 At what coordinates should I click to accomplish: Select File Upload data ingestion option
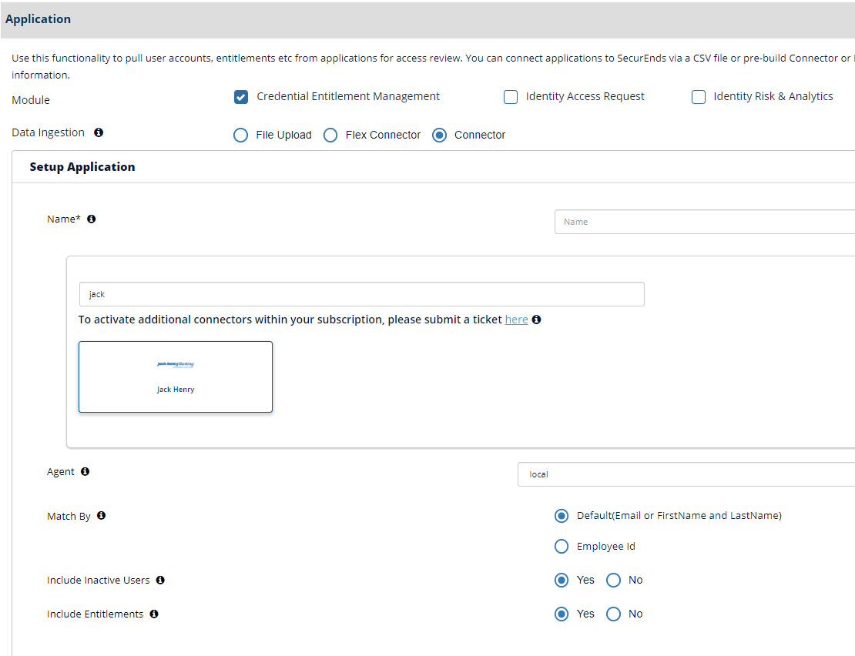coord(241,136)
